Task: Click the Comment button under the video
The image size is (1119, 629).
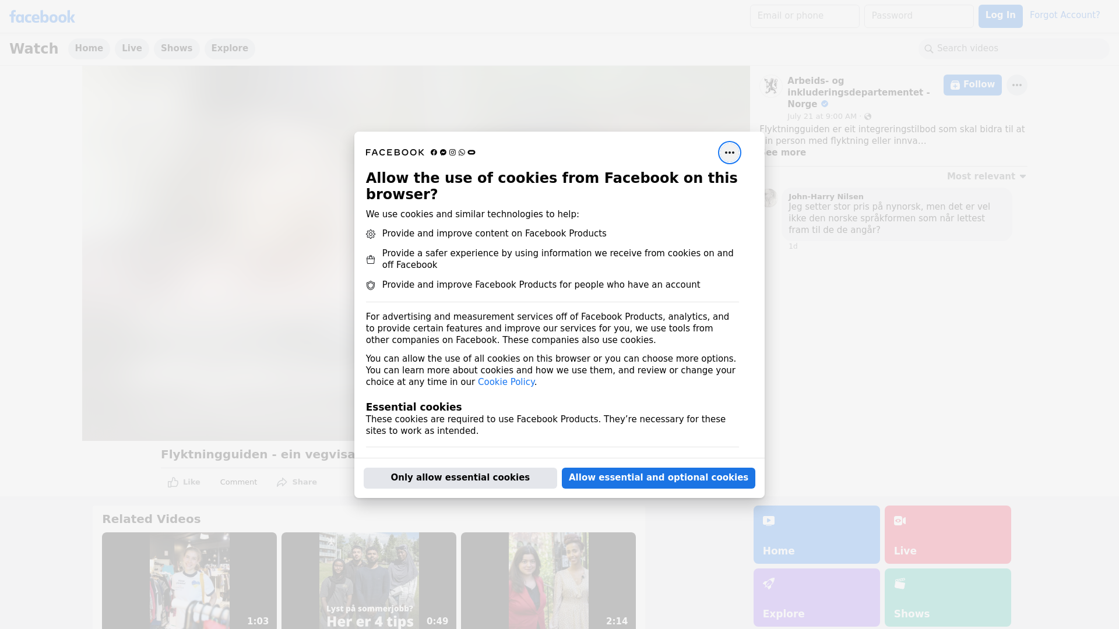Action: click(238, 482)
